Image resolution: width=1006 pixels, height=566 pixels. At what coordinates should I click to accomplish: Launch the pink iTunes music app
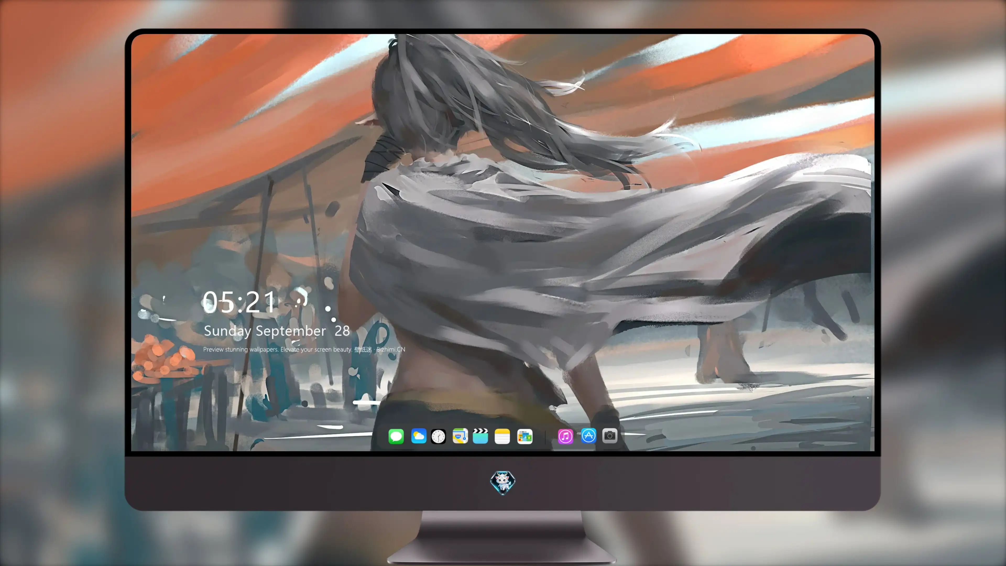coord(566,436)
